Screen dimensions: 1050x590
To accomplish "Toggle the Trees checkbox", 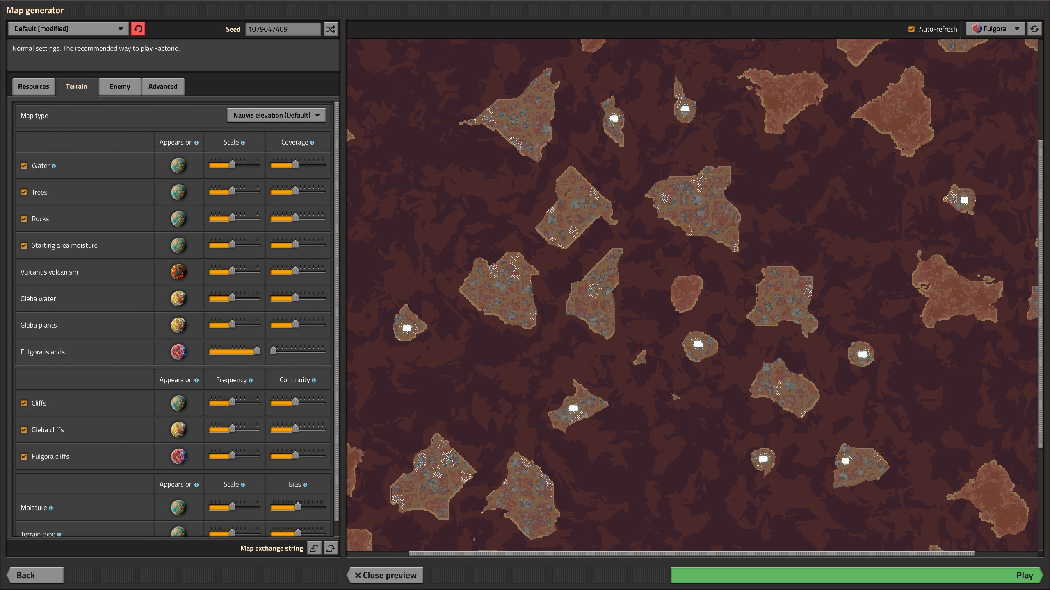I will click(24, 192).
